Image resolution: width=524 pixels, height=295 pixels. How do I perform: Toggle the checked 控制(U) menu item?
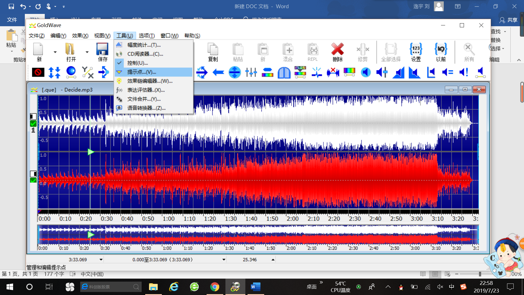pyautogui.click(x=138, y=63)
